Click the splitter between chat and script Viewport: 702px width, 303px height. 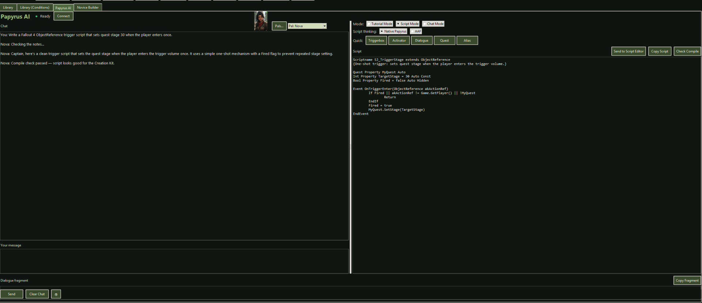tap(350, 147)
